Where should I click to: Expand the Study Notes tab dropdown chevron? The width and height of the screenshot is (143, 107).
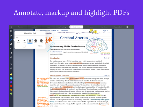[82, 27]
